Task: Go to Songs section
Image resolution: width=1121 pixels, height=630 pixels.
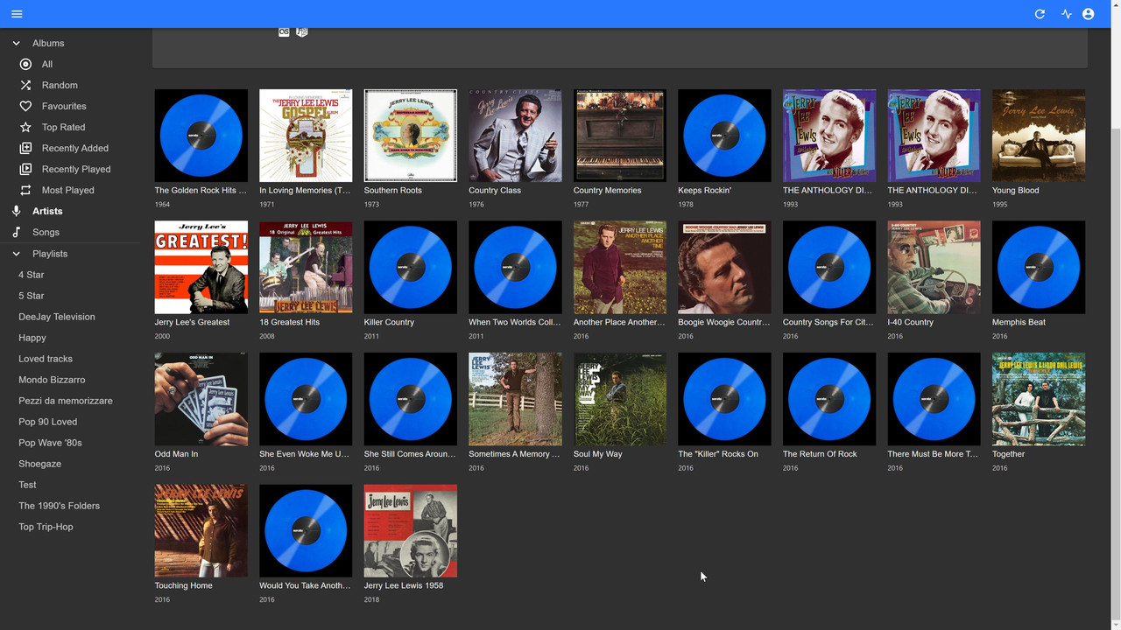Action: coord(46,232)
